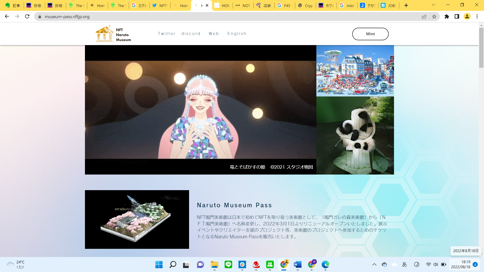Image resolution: width=484 pixels, height=272 pixels.
Task: Click the panda chair artwork thumbnail
Action: [355, 135]
